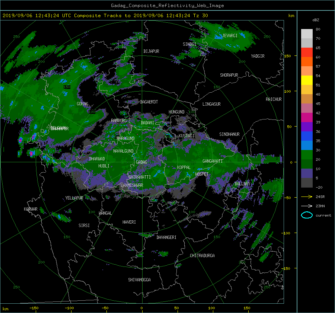Image resolution: width=335 pixels, height=313 pixels.
Task: Click the HOSPET city label
Action: (202, 174)
